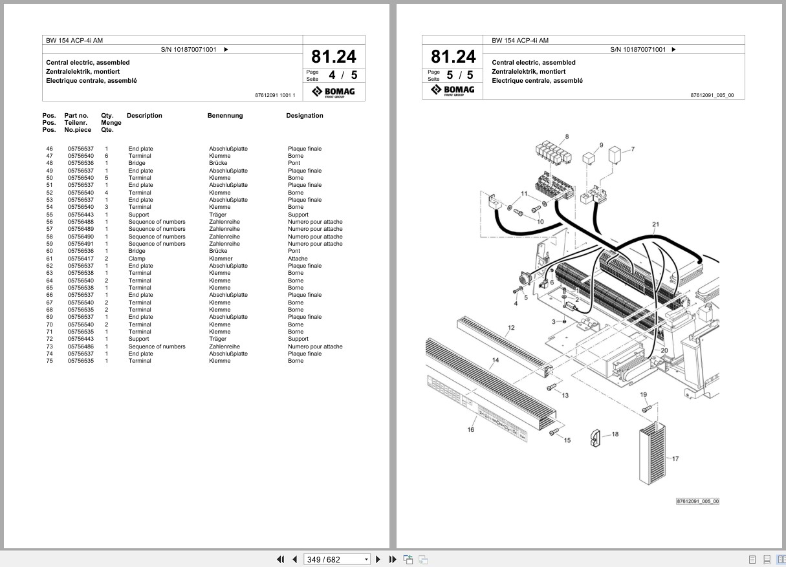Click the '4 / 5' page indicator
The height and width of the screenshot is (567, 786).
point(342,75)
